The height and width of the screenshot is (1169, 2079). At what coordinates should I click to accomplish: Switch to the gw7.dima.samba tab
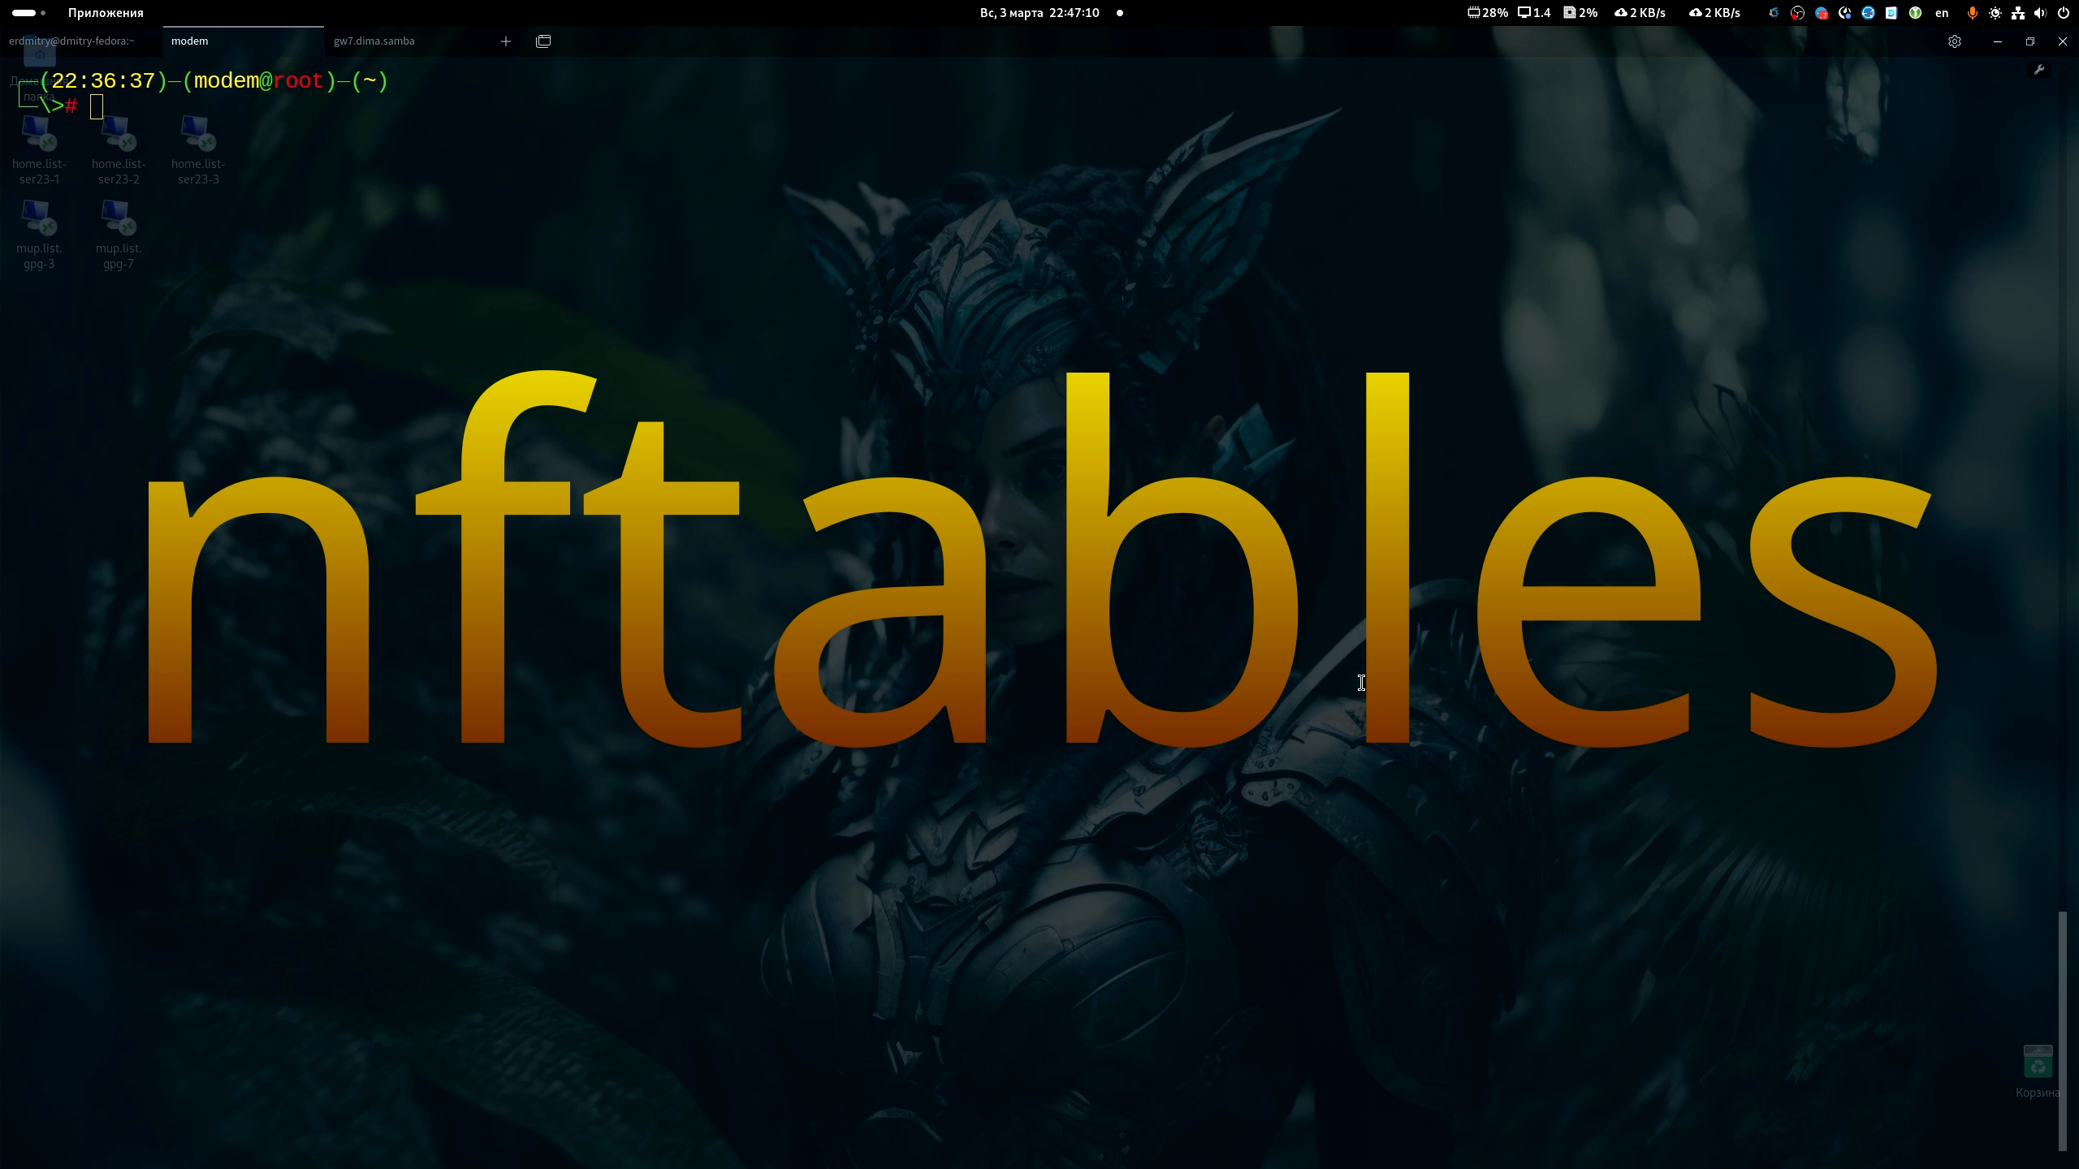pos(374,41)
